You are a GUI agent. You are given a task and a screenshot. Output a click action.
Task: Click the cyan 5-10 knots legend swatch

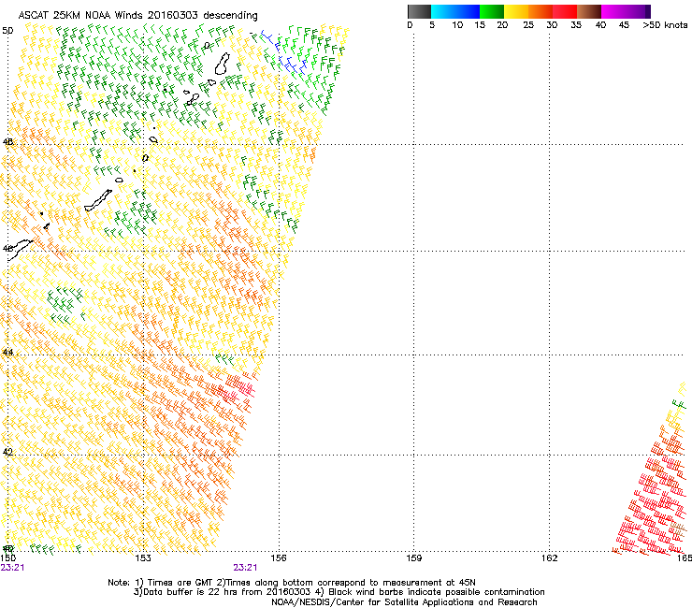pyautogui.click(x=442, y=11)
